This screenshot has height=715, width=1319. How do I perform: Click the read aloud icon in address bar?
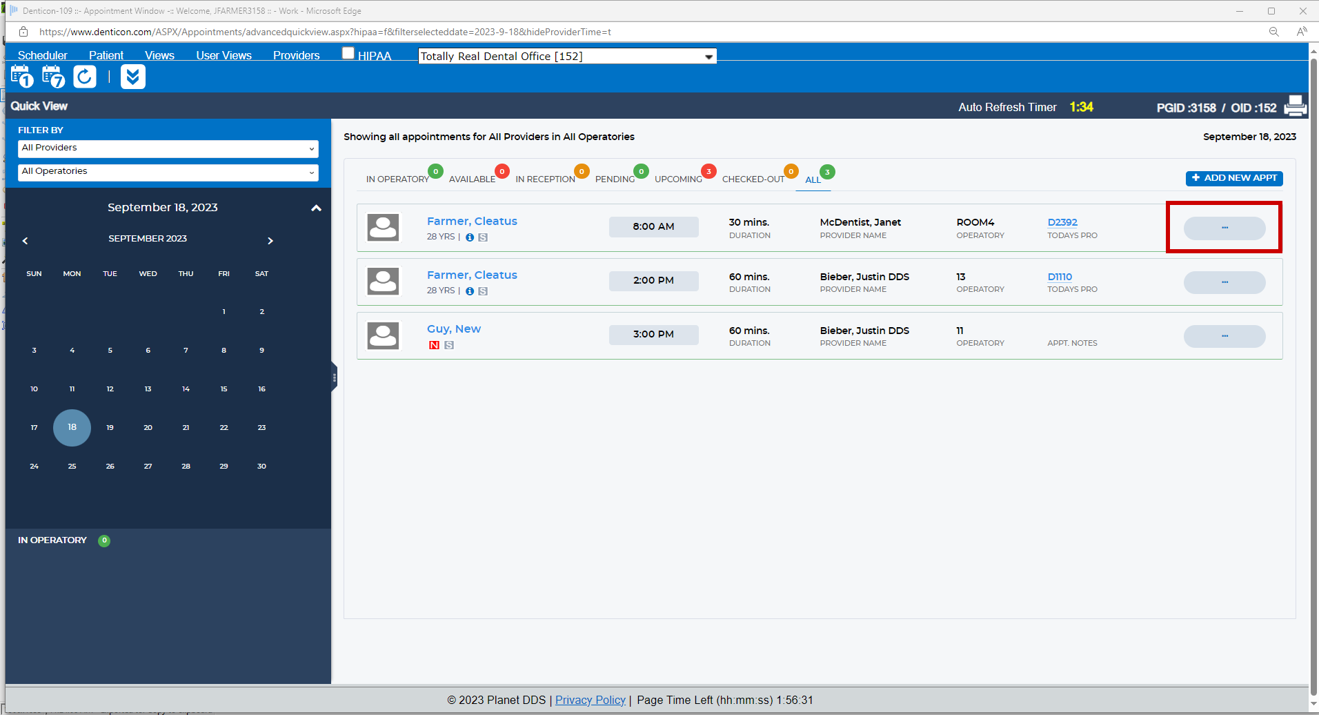click(x=1301, y=32)
